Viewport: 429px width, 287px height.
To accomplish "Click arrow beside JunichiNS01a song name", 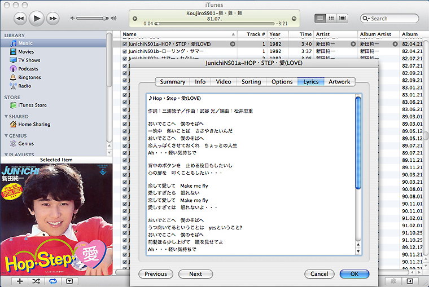I will click(x=233, y=44).
